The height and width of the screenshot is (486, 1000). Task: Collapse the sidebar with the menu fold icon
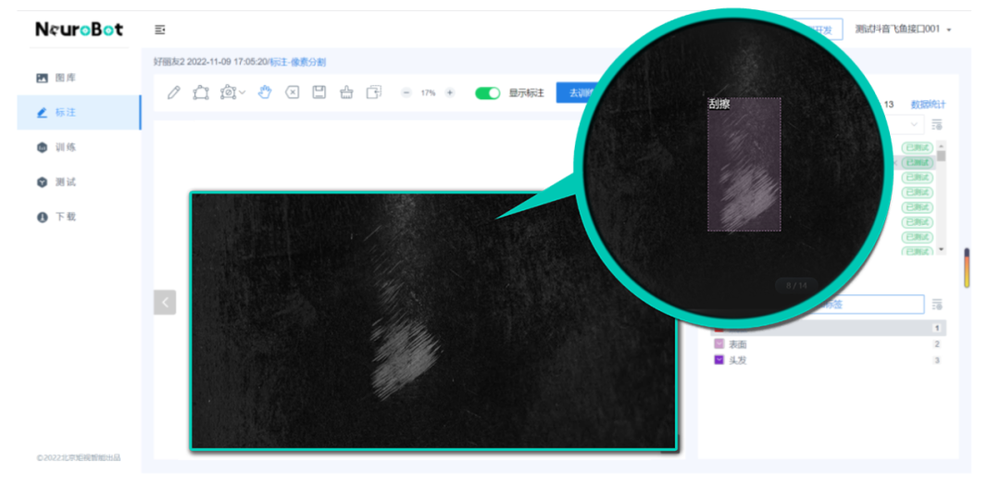(x=160, y=30)
